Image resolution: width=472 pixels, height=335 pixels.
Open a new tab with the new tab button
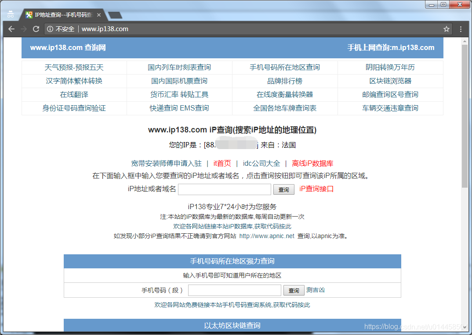click(115, 15)
